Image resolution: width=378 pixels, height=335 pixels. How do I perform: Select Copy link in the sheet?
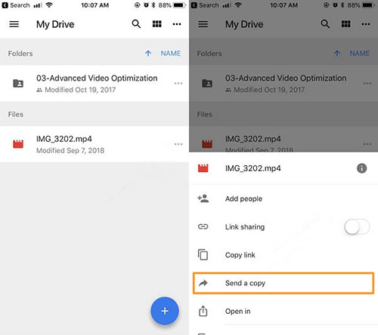pos(283,255)
